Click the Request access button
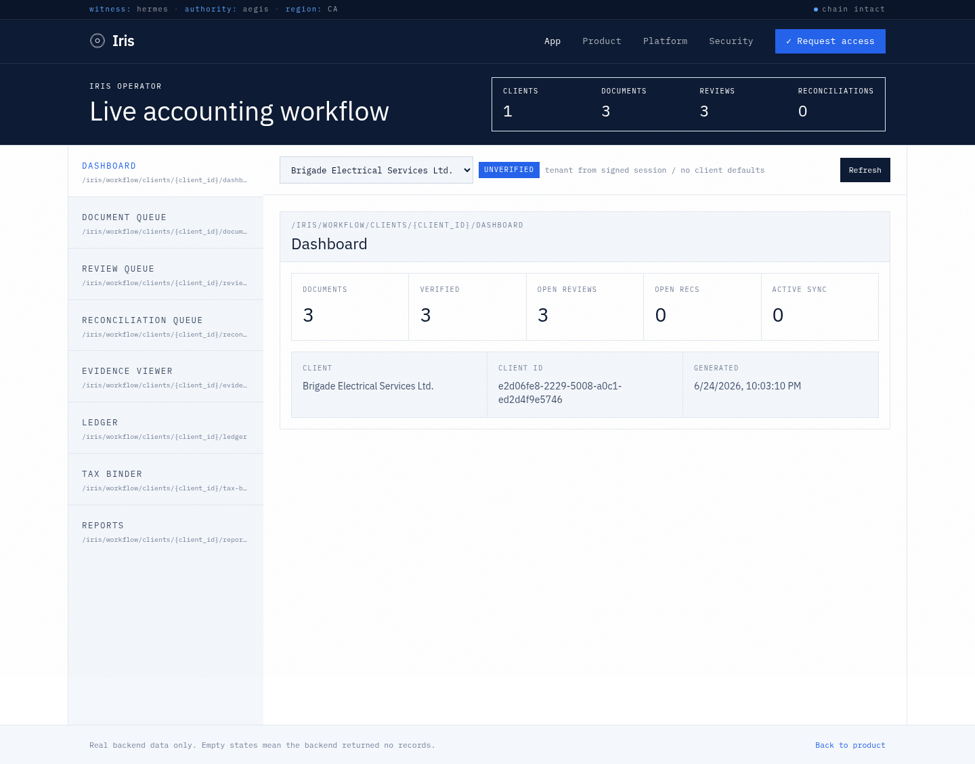This screenshot has width=975, height=764. point(830,41)
